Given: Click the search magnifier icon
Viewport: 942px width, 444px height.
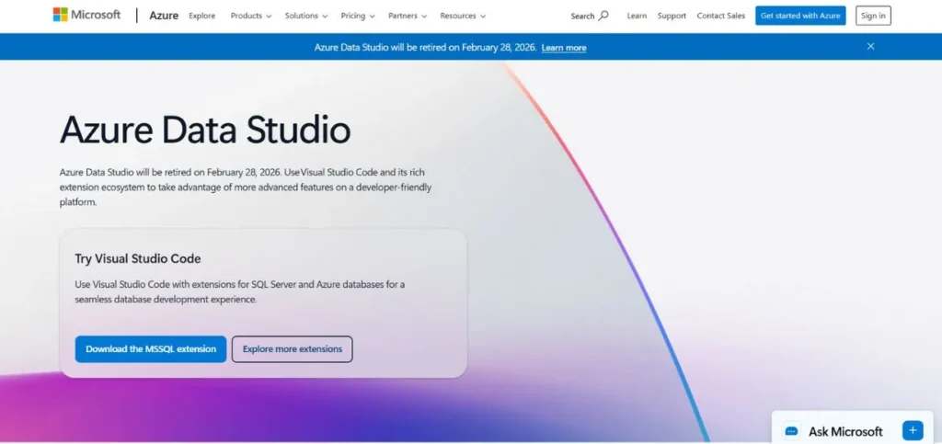Looking at the screenshot, I should pos(603,16).
